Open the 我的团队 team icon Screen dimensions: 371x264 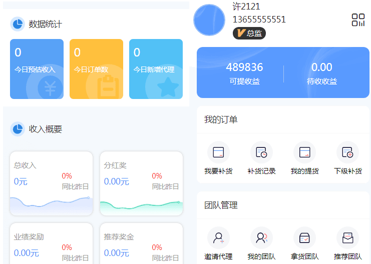(x=261, y=238)
